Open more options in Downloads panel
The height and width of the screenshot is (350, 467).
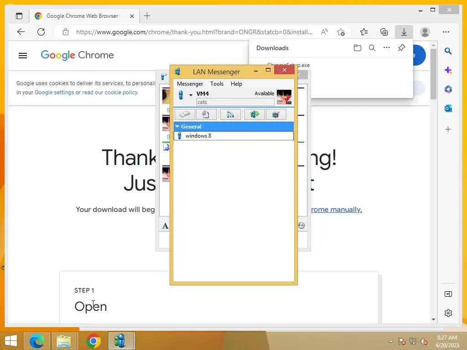coord(387,47)
